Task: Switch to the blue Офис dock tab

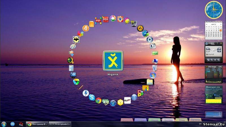Action: [140, 120]
